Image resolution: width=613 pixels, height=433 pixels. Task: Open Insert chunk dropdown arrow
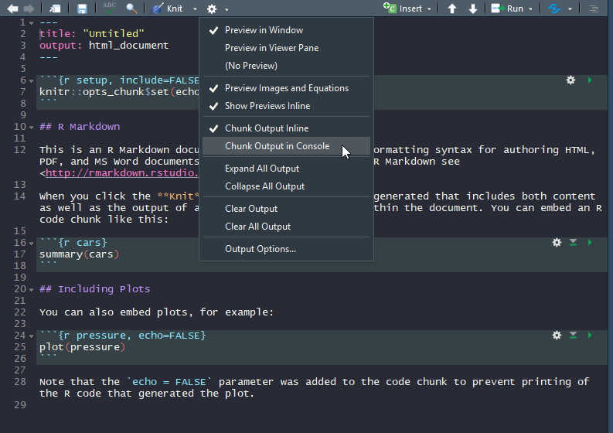[x=429, y=9]
